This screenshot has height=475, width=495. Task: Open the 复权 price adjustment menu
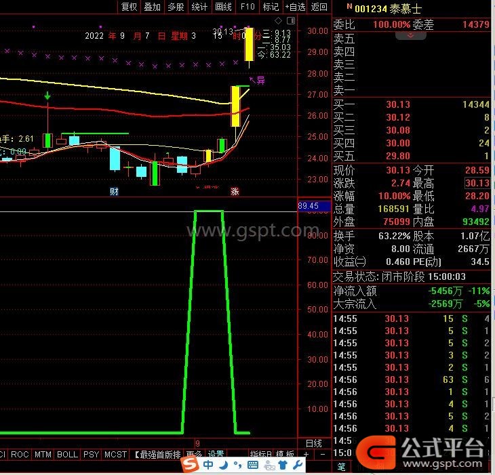(x=129, y=7)
